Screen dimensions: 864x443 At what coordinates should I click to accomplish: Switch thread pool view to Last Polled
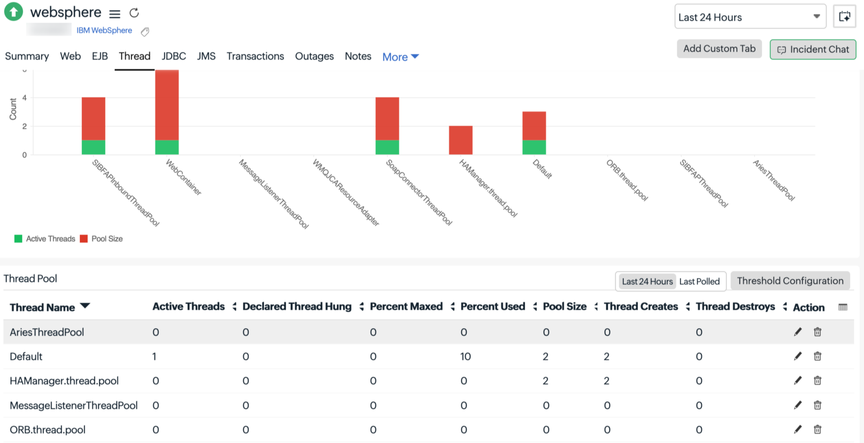pos(699,282)
